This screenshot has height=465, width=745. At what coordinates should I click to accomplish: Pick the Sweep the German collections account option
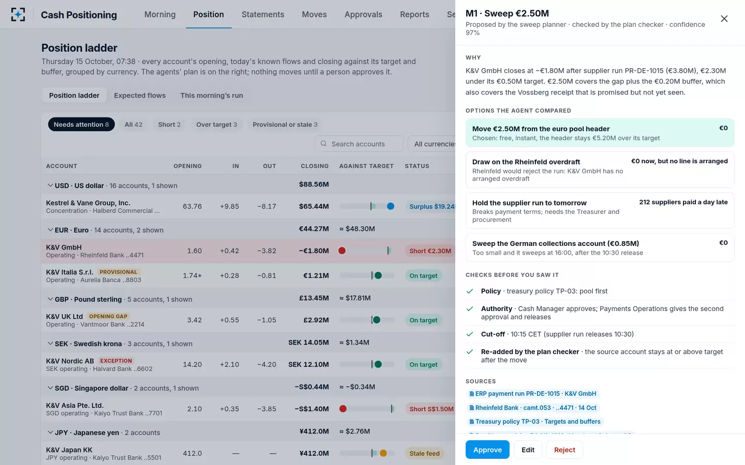click(x=600, y=248)
